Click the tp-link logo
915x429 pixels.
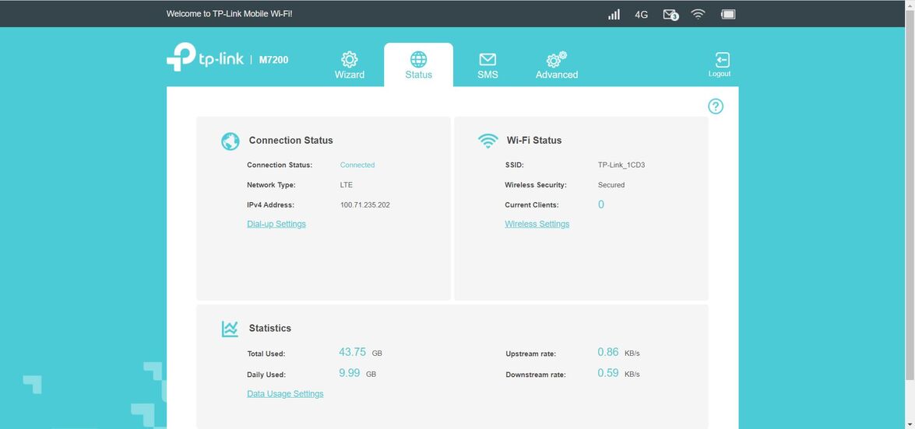click(205, 58)
